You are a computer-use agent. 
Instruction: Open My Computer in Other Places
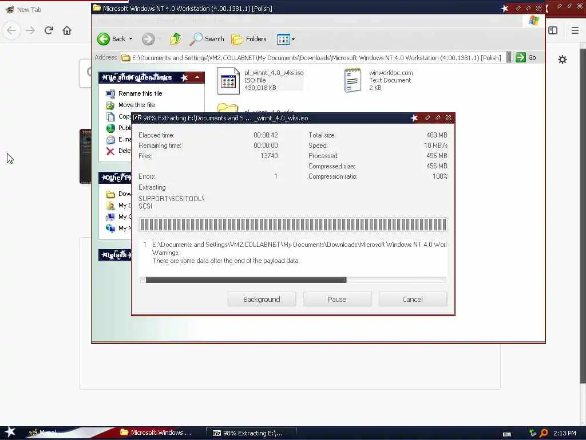[118, 217]
